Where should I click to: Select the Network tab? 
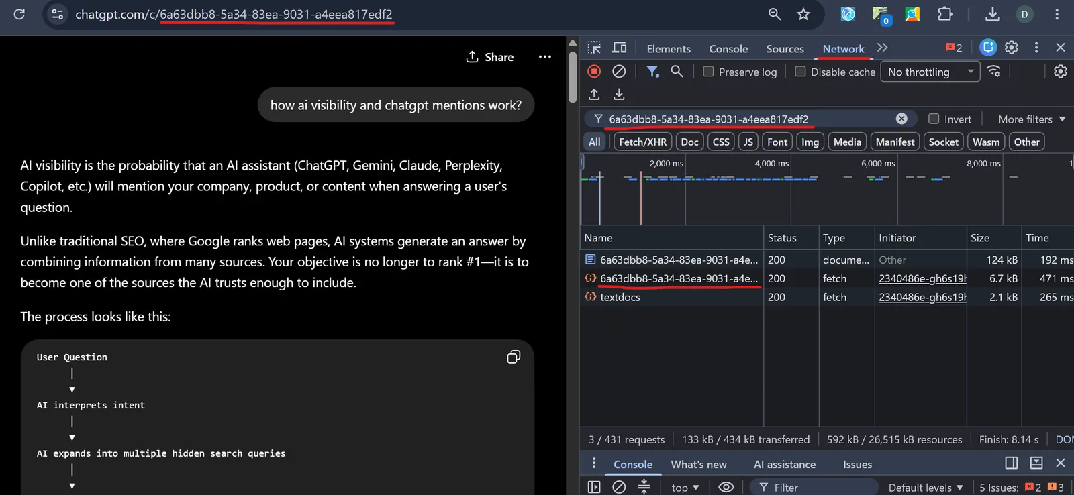[843, 48]
